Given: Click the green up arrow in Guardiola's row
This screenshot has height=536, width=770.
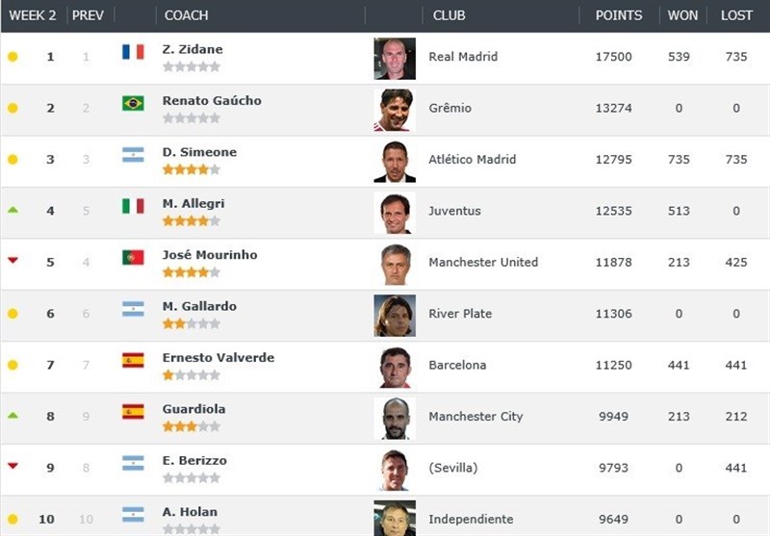Looking at the screenshot, I should 13,416.
